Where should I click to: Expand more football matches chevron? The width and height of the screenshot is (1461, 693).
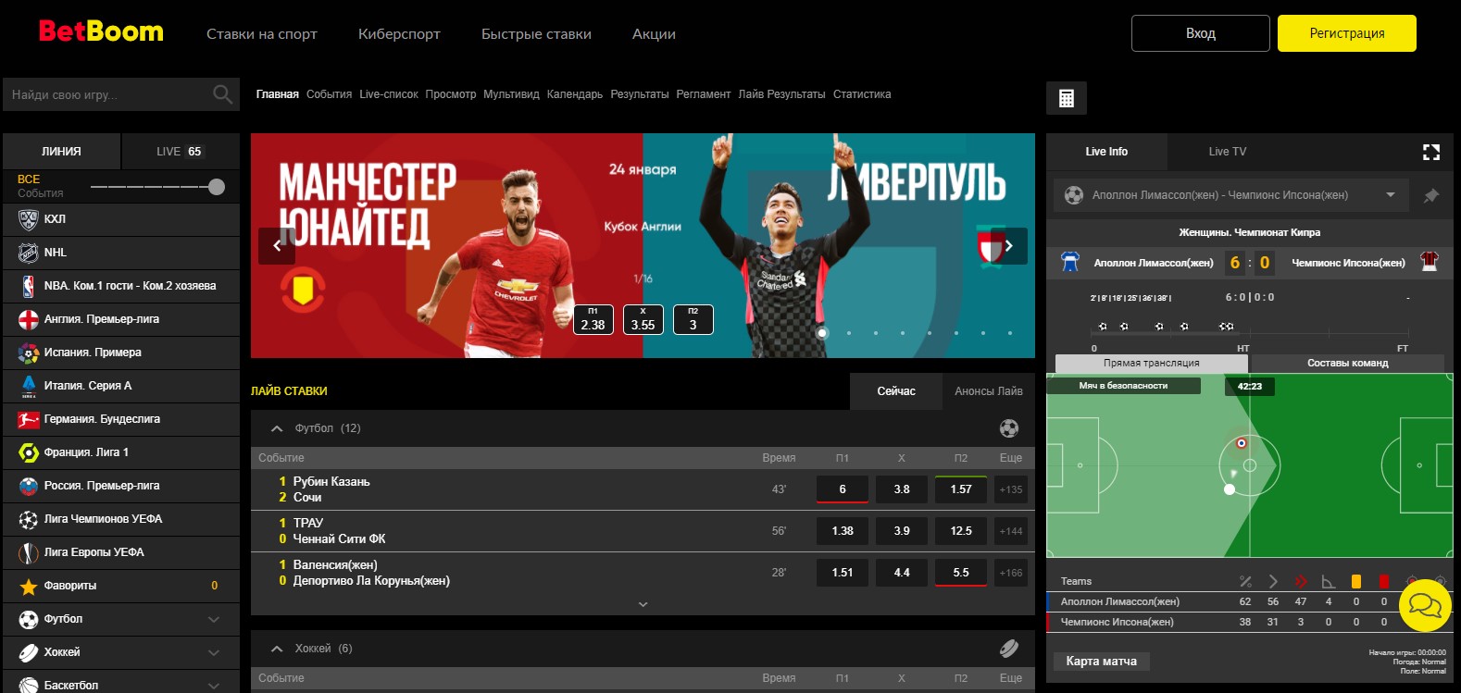tap(643, 604)
